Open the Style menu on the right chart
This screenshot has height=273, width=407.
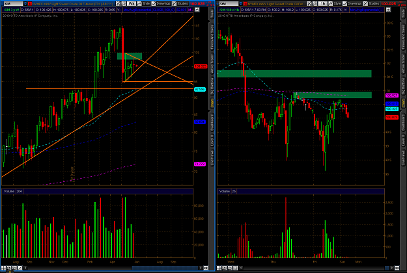coord(335,4)
